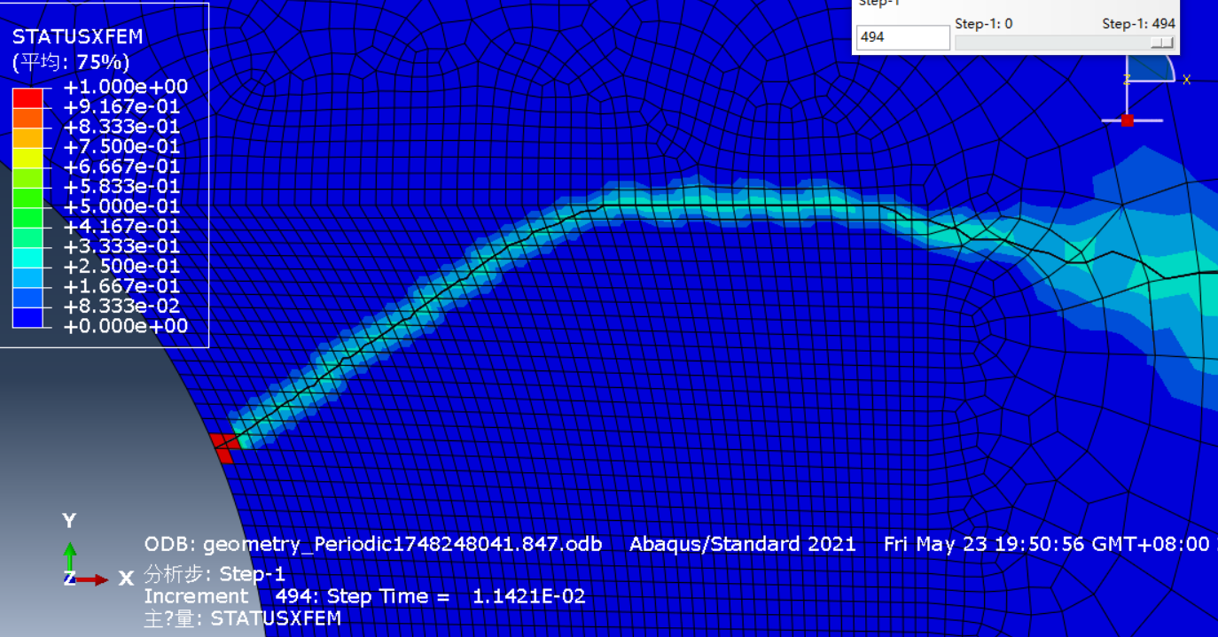1218x637 pixels.
Task: Click legend value +8.333e-01
Action: pos(122,127)
